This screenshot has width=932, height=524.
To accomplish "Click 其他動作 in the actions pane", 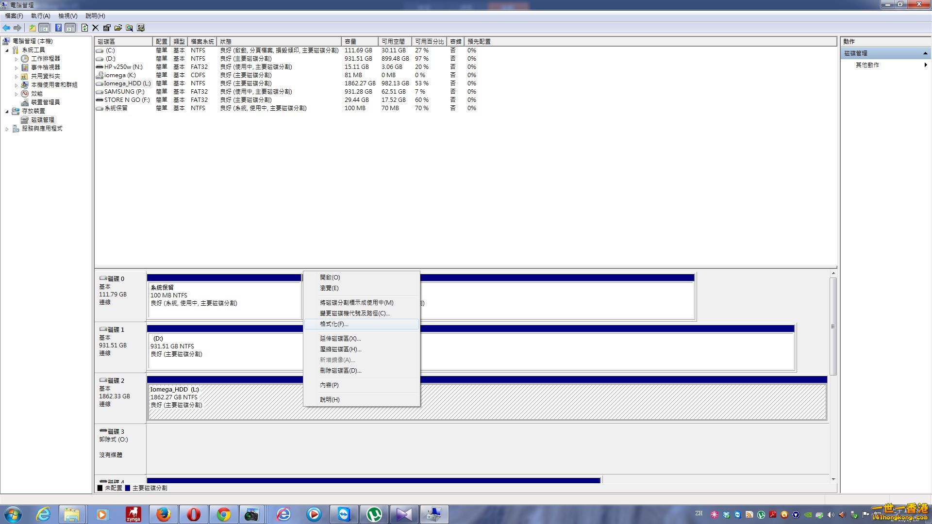I will [x=867, y=65].
